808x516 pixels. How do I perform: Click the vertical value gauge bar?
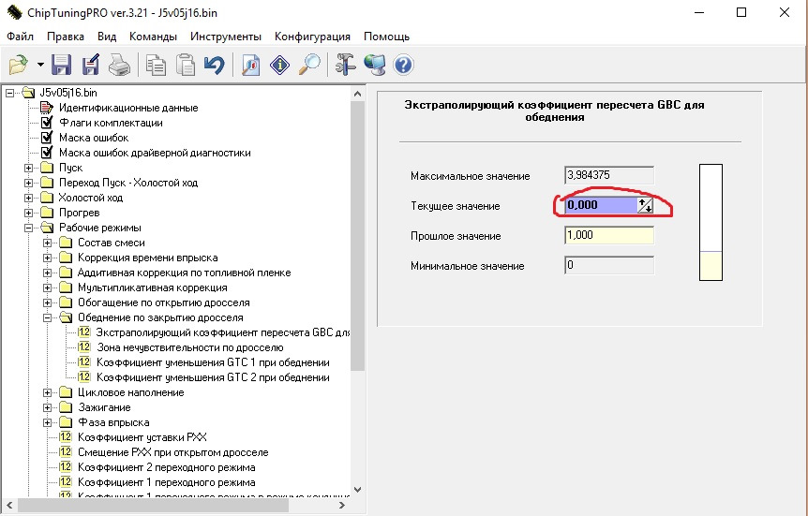tap(711, 223)
